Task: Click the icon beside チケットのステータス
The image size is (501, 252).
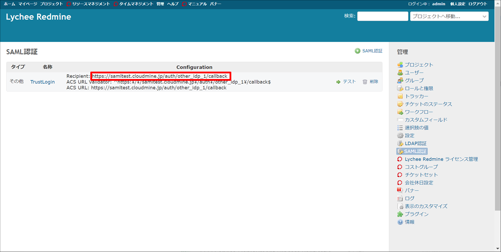Action: [400, 104]
